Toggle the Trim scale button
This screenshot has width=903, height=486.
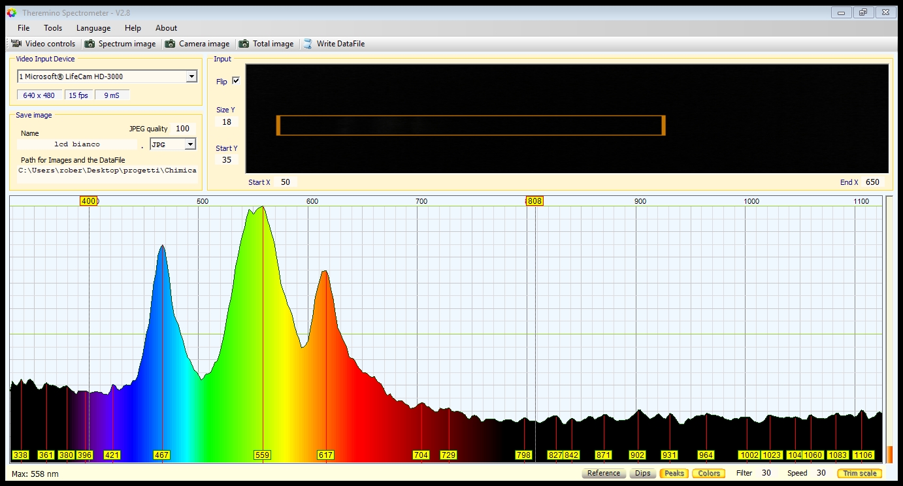pos(859,474)
